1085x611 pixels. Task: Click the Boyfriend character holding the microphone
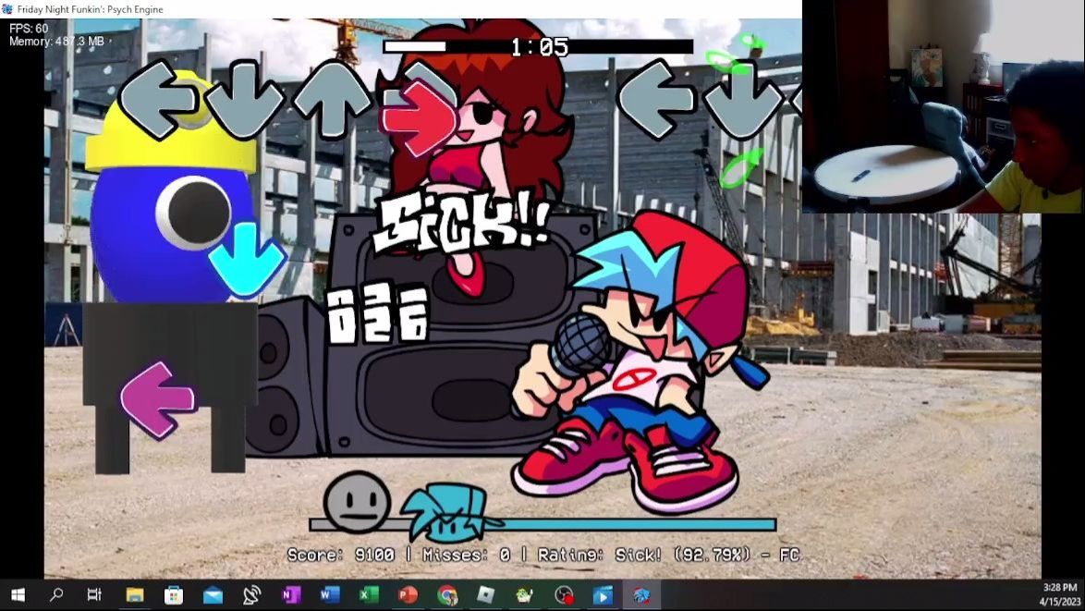tap(640, 363)
